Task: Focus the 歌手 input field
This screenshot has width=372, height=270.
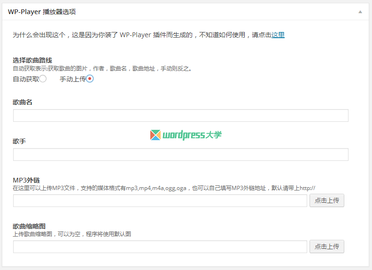Action: coord(181,154)
